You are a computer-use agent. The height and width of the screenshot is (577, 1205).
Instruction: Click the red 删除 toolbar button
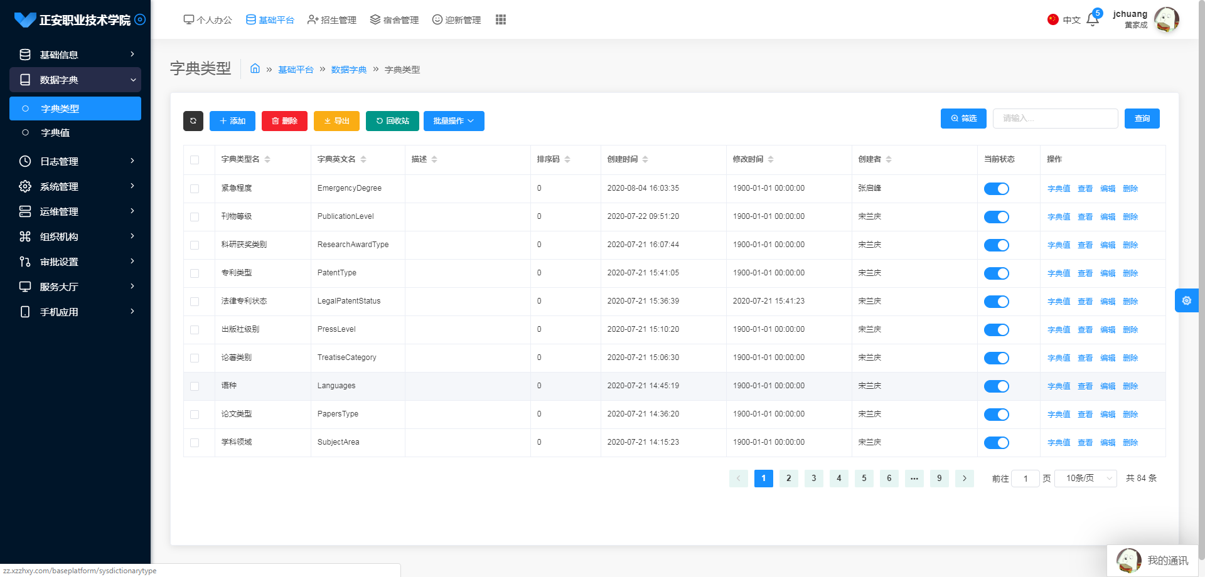point(284,121)
